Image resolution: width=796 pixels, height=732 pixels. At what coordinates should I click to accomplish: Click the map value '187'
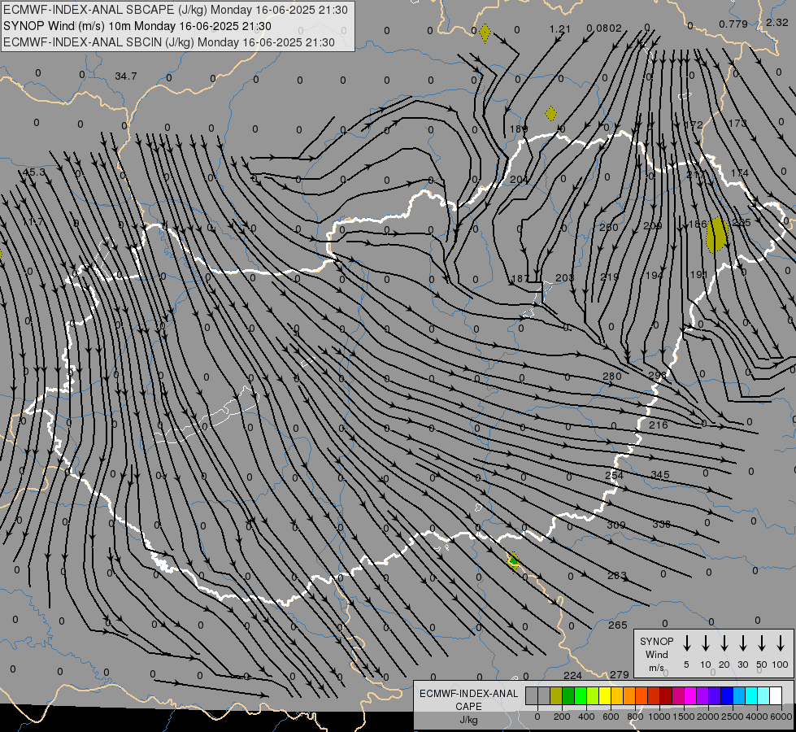click(x=520, y=278)
